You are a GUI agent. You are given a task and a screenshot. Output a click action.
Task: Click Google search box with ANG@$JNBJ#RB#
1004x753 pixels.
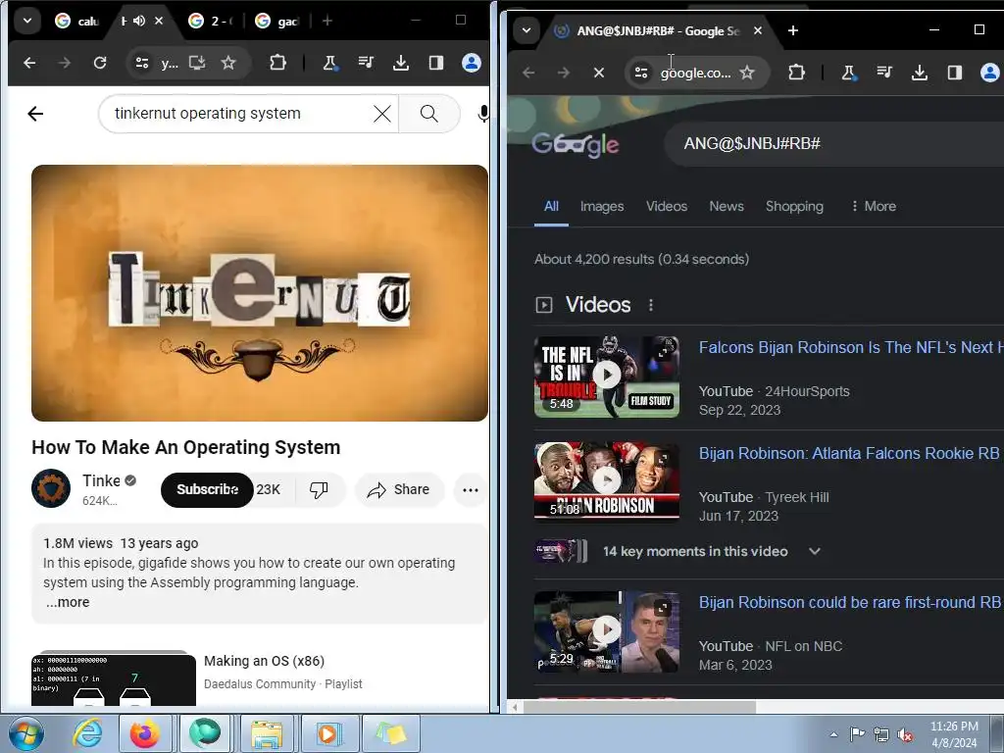coord(832,143)
